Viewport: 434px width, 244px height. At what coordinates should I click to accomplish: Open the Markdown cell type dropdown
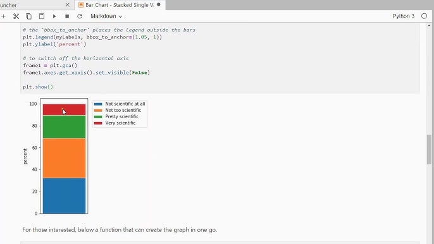pos(106,16)
